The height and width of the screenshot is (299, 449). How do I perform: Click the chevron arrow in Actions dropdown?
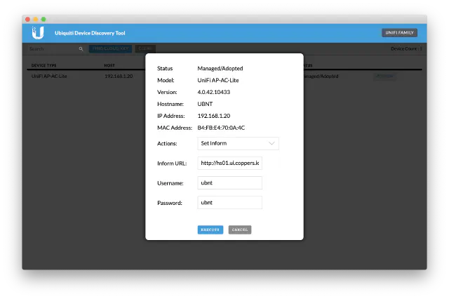click(272, 143)
